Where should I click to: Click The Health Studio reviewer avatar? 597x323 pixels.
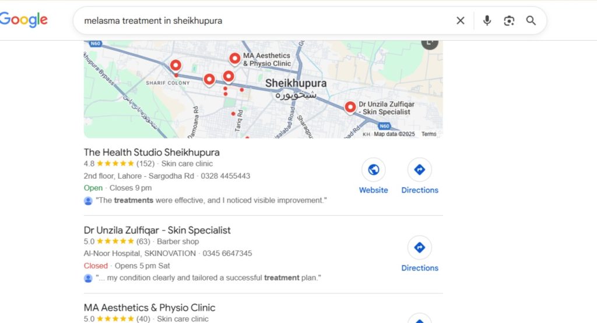tap(88, 201)
